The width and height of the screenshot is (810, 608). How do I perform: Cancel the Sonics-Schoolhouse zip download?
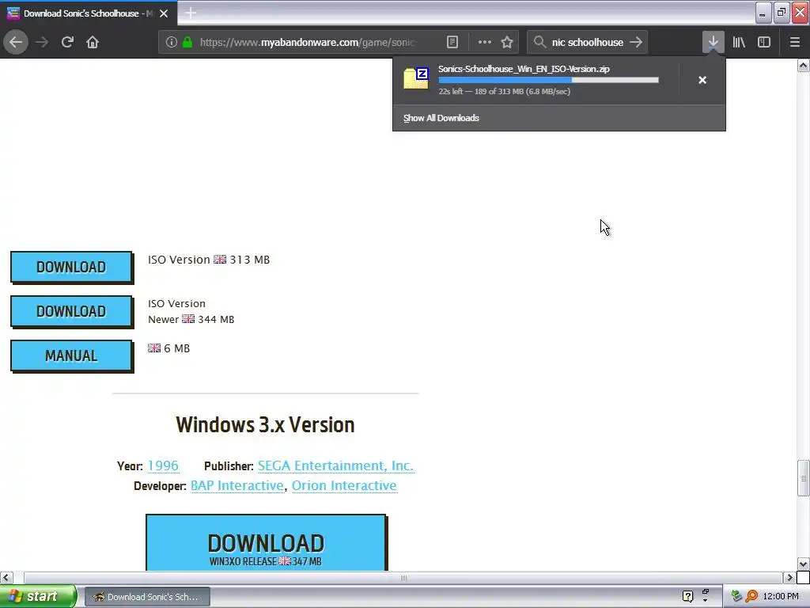pyautogui.click(x=702, y=80)
